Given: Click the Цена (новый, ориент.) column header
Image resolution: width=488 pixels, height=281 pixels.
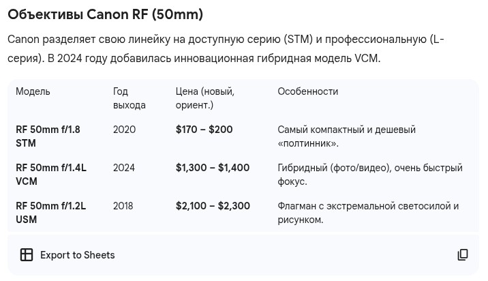Looking at the screenshot, I should click(x=204, y=98).
